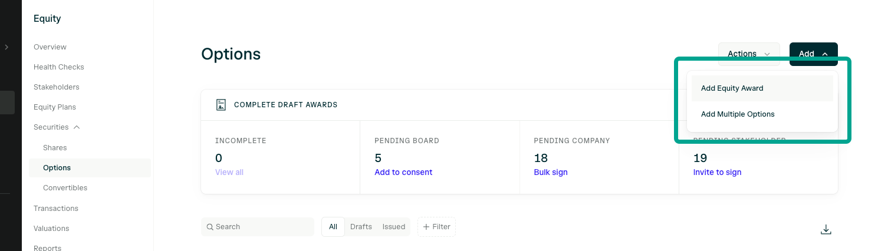The image size is (878, 251).
Task: Click the Bulk sign link
Action: [551, 173]
